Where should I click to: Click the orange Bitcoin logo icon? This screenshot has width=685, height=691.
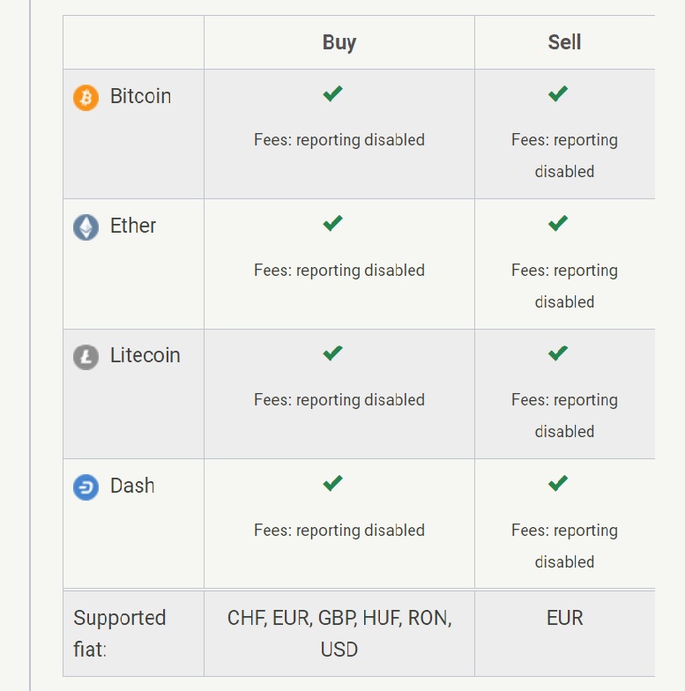pyautogui.click(x=86, y=97)
